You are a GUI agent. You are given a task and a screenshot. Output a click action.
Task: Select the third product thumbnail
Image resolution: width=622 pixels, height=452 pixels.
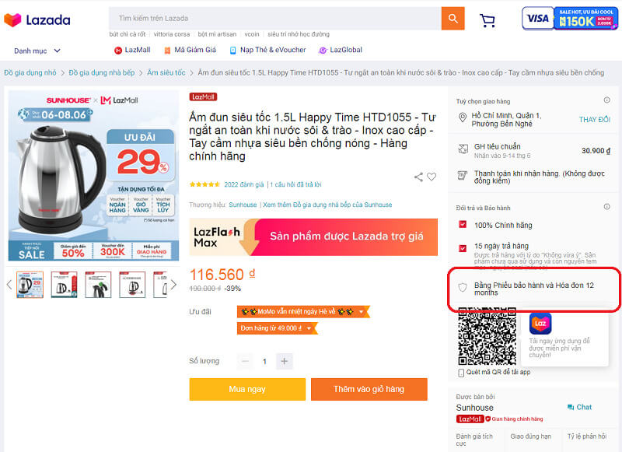(x=98, y=285)
